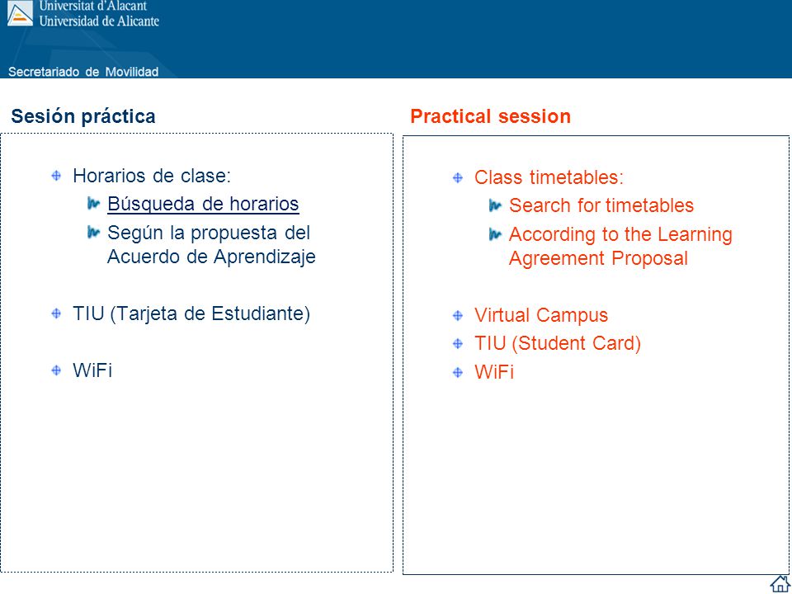Click the Virtual Campus text
The image size is (792, 594).
[541, 315]
